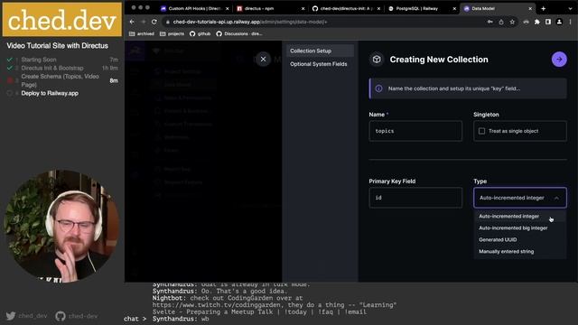Open a new browser tab with plus
This screenshot has width=578, height=325.
coord(543,8)
